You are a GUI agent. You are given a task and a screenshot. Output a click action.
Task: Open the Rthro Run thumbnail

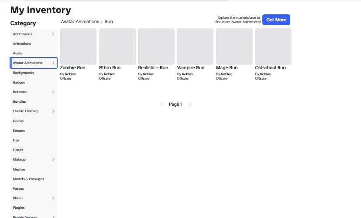click(x=117, y=47)
